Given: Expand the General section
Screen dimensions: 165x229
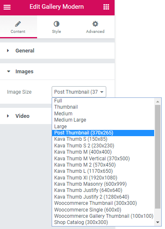Looking at the screenshot, I should (x=57, y=51).
